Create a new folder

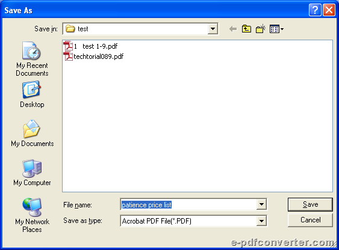(x=261, y=29)
